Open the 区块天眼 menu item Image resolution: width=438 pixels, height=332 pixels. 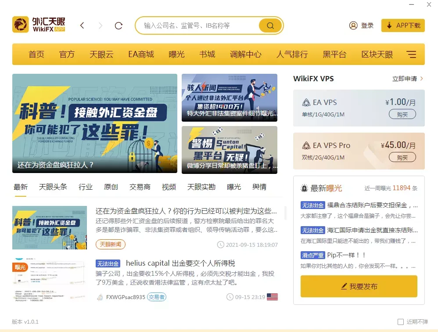[x=377, y=54]
